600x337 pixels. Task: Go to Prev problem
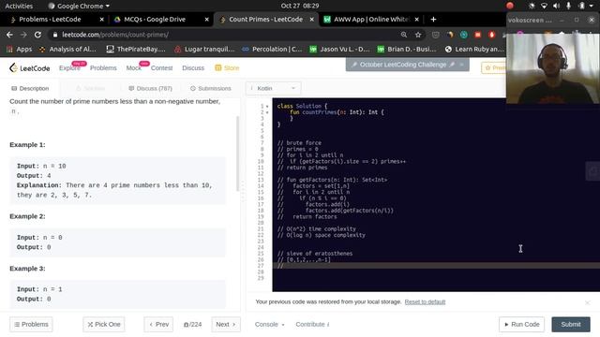pyautogui.click(x=158, y=325)
